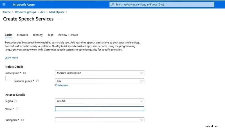
Task: Show info tooltip for Resource group
Action: [37, 81]
